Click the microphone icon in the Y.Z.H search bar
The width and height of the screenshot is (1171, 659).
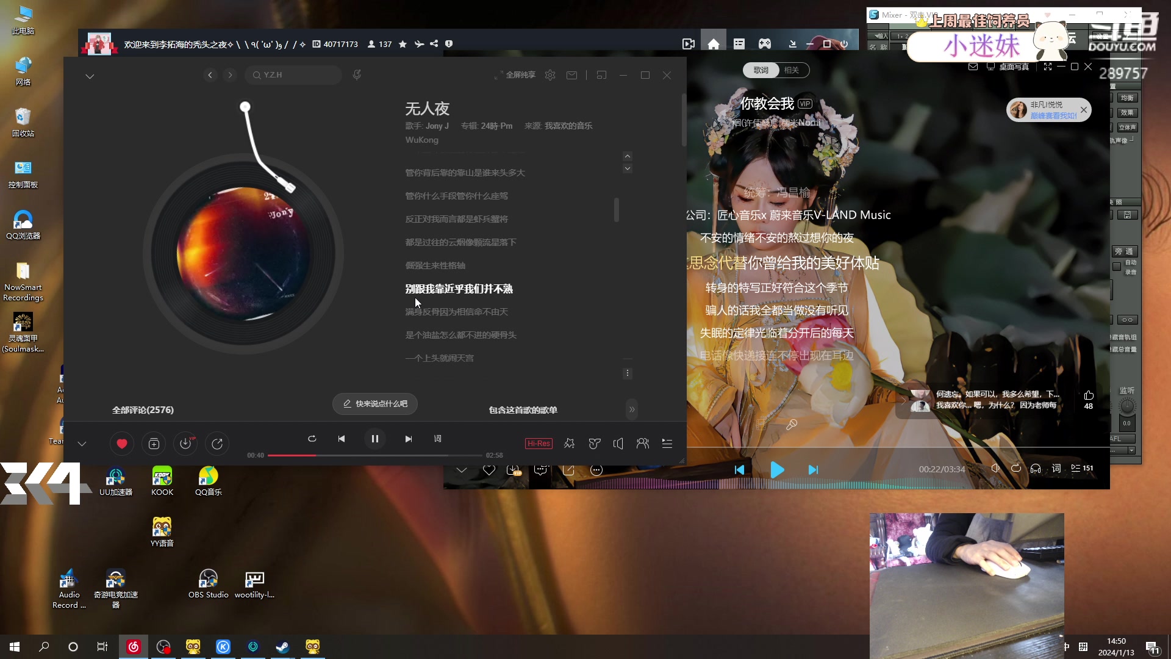357,74
